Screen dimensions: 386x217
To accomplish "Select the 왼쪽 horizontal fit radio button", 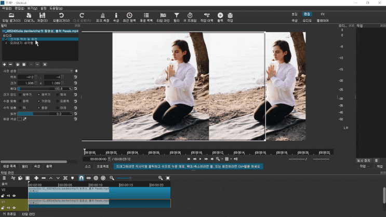I will point(20,101).
